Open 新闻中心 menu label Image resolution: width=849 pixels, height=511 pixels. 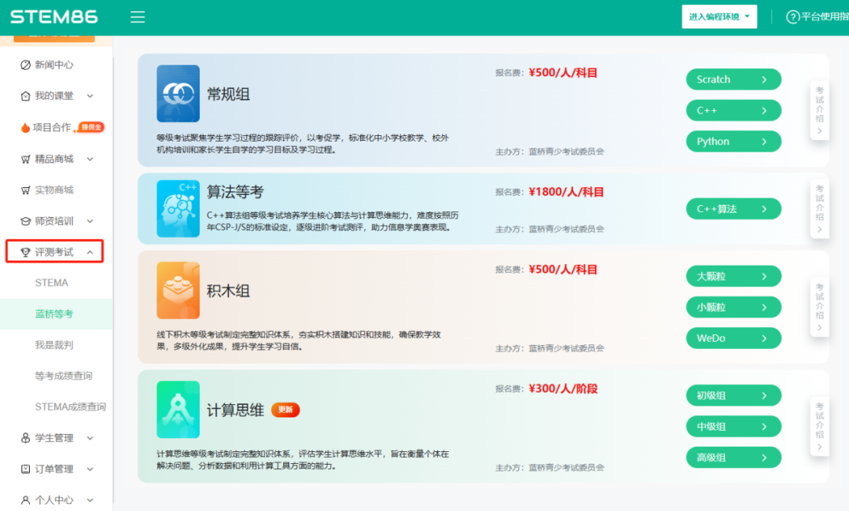pyautogui.click(x=54, y=65)
